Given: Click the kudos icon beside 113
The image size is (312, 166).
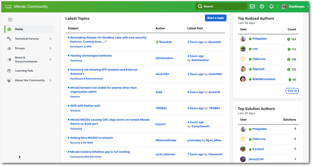Looking at the screenshot, I should [289, 50].
